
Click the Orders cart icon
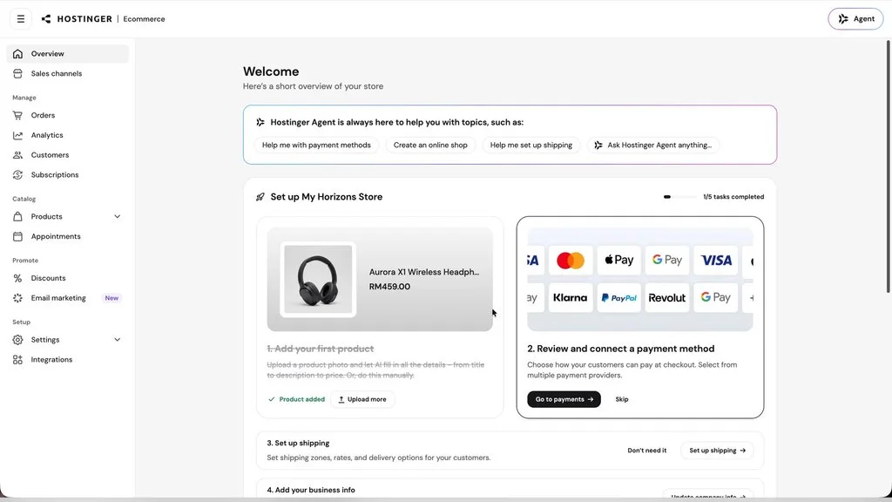tap(17, 115)
